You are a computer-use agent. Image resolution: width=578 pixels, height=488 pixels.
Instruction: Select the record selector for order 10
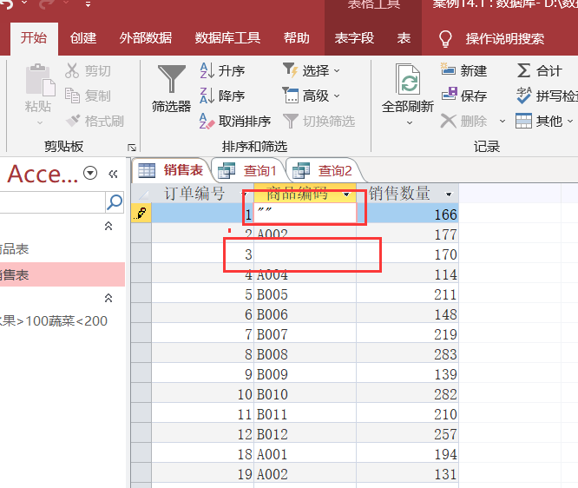point(141,394)
